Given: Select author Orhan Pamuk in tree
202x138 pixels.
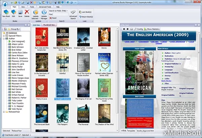Looking at the screenshot, I should pyautogui.click(x=18, y=95).
